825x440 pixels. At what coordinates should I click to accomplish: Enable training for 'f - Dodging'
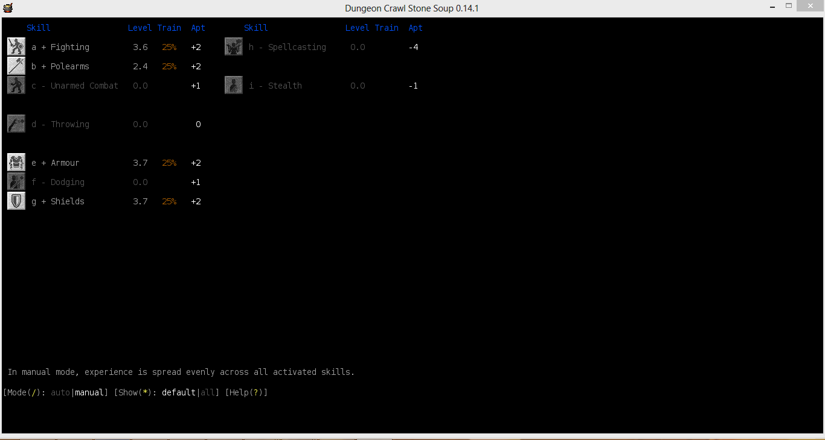[58, 182]
